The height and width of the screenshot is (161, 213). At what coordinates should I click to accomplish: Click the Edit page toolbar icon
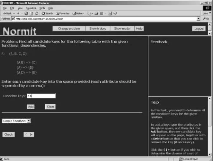pyautogui.click(x=102, y=13)
